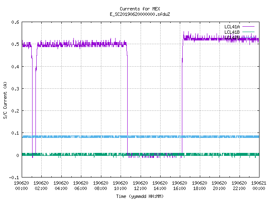Select the 'S/C Current (A)' y-axis label

coord(5,100)
